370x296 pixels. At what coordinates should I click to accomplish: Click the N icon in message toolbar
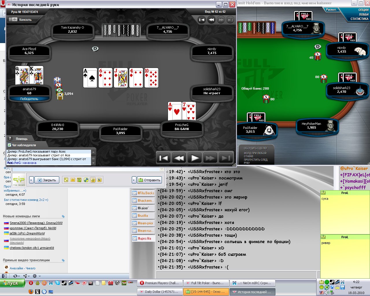99,180
